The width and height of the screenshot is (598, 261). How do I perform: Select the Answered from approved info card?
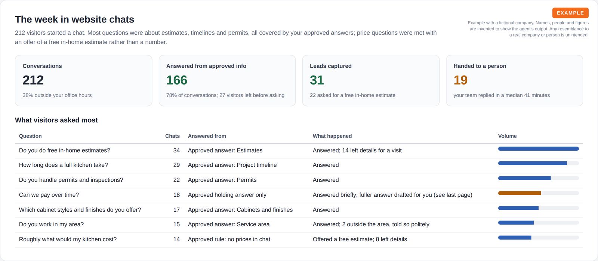click(227, 80)
